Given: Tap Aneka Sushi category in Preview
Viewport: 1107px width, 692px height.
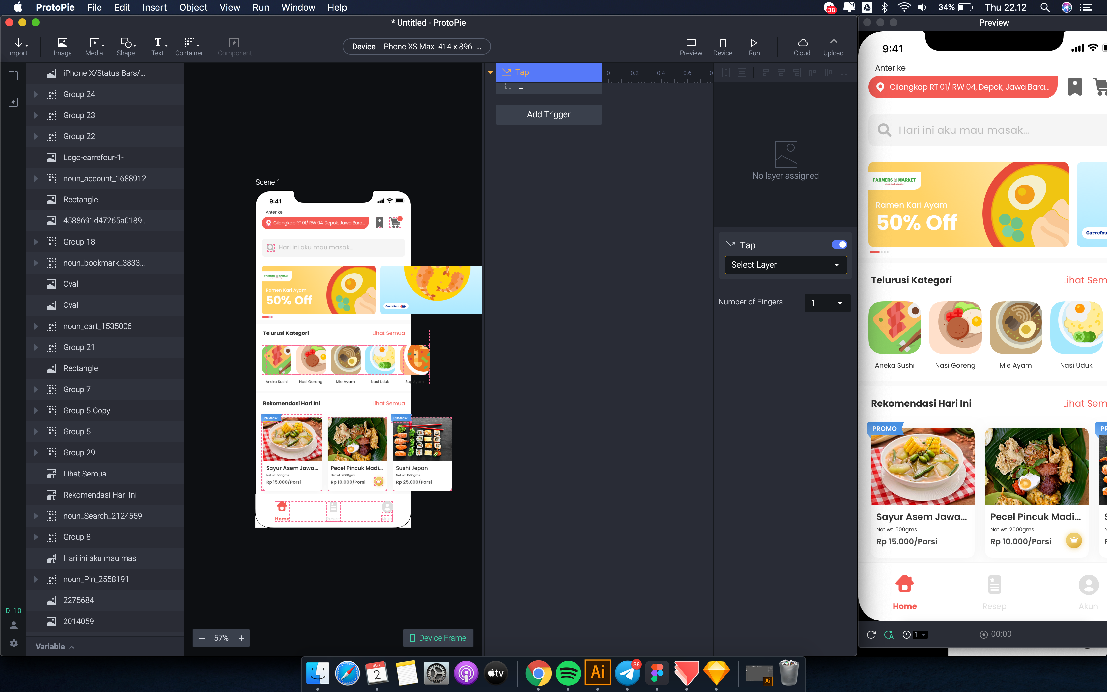Looking at the screenshot, I should click(x=894, y=335).
